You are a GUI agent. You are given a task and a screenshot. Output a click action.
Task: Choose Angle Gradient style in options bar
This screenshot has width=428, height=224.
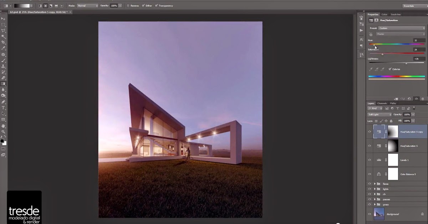[x=51, y=6]
